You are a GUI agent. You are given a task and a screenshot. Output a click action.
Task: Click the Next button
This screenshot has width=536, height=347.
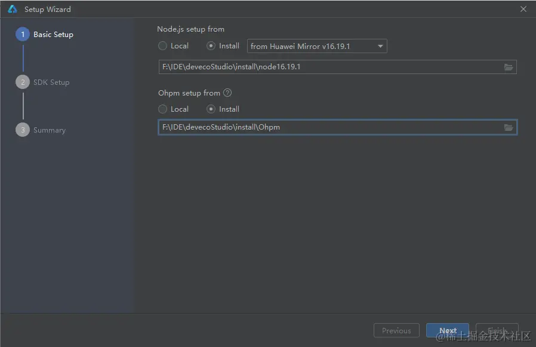pyautogui.click(x=448, y=330)
